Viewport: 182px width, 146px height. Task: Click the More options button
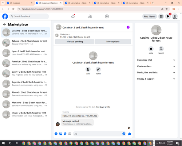(x=113, y=42)
